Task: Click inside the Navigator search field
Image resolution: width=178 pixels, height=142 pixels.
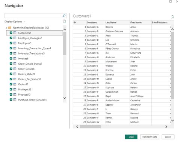Action: [x=33, y=16]
